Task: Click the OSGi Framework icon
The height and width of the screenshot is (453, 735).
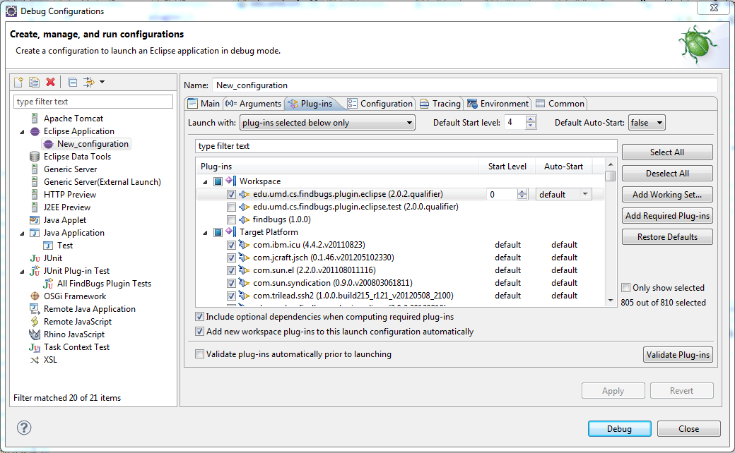Action: 35,296
